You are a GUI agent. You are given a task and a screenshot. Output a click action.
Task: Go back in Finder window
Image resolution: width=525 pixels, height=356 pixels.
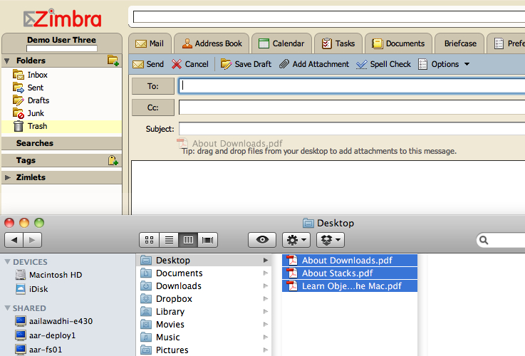(14, 240)
